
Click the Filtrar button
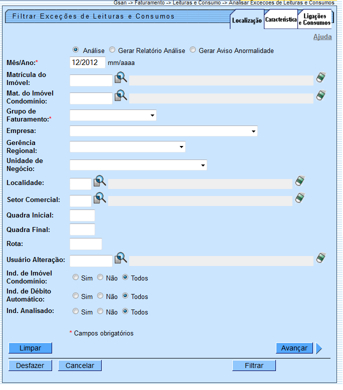pyautogui.click(x=254, y=365)
